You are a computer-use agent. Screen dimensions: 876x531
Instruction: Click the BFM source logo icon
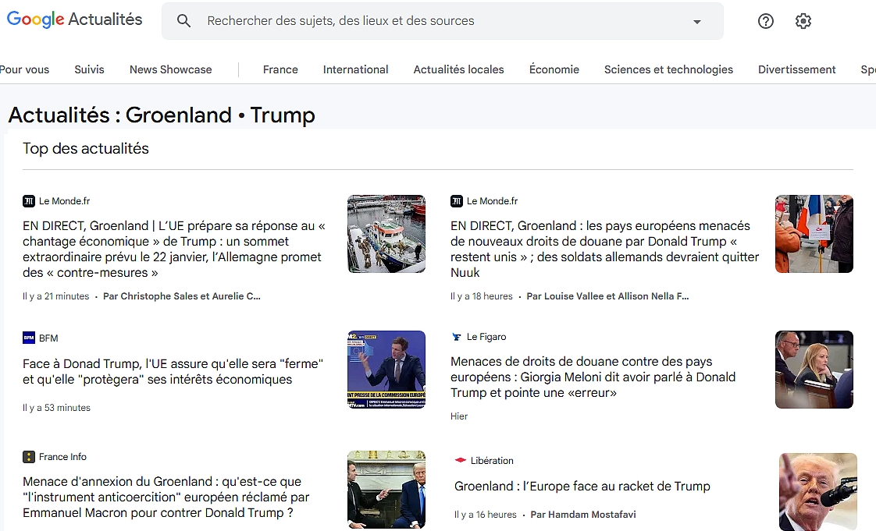point(29,338)
